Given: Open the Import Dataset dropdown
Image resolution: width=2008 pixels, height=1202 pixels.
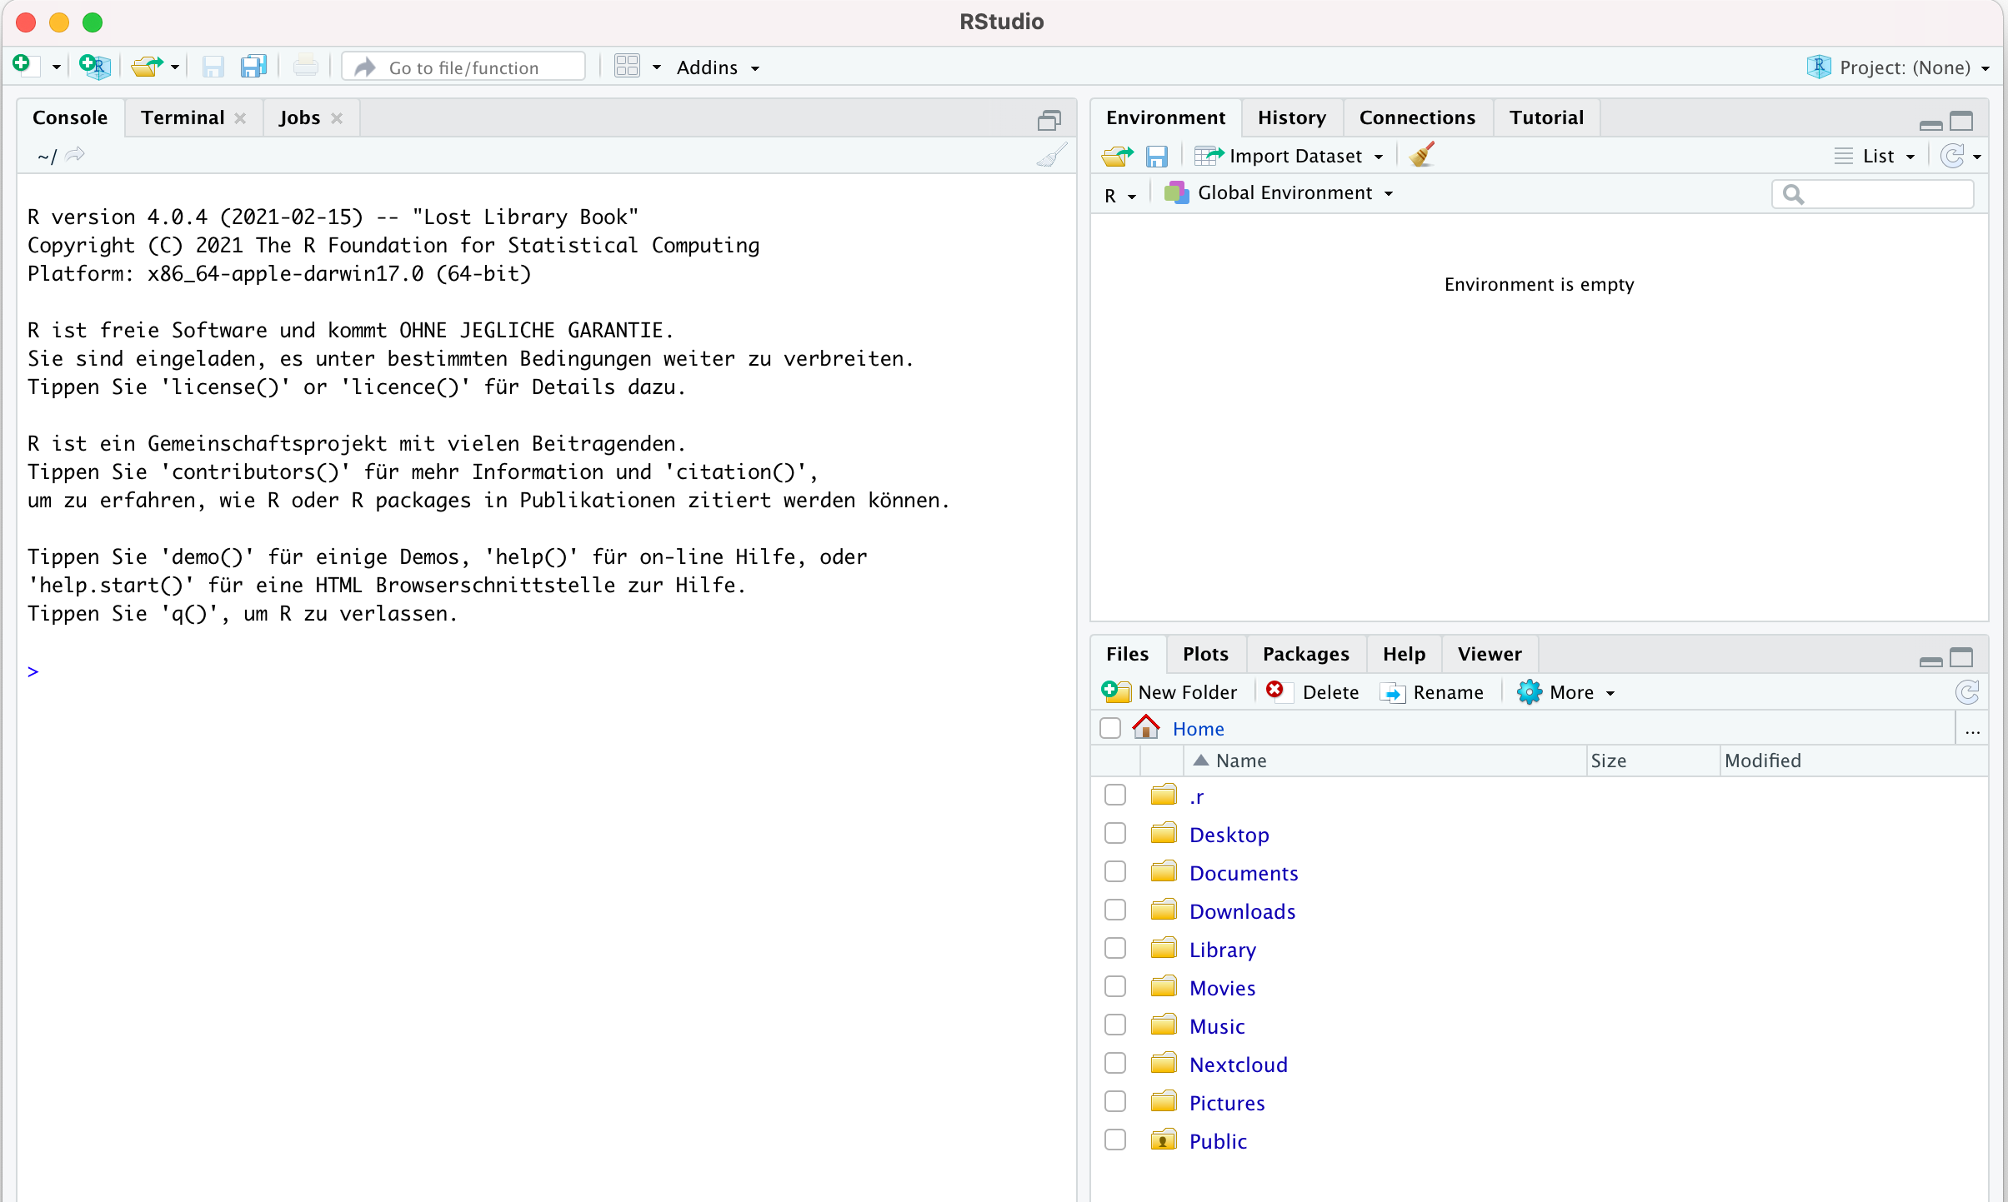Looking at the screenshot, I should click(x=1289, y=156).
